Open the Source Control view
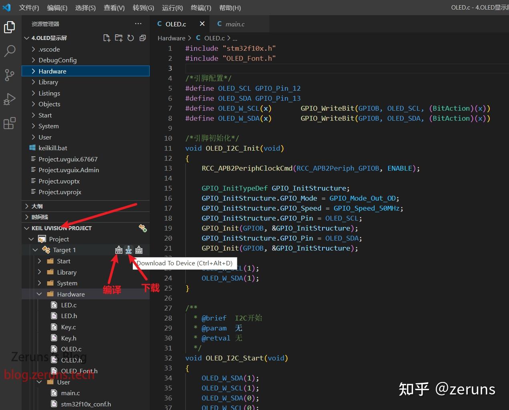Viewport: 509px width, 410px height. pos(10,75)
